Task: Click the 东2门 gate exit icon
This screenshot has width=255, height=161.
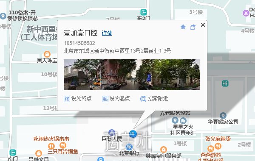Action: (x=144, y=12)
